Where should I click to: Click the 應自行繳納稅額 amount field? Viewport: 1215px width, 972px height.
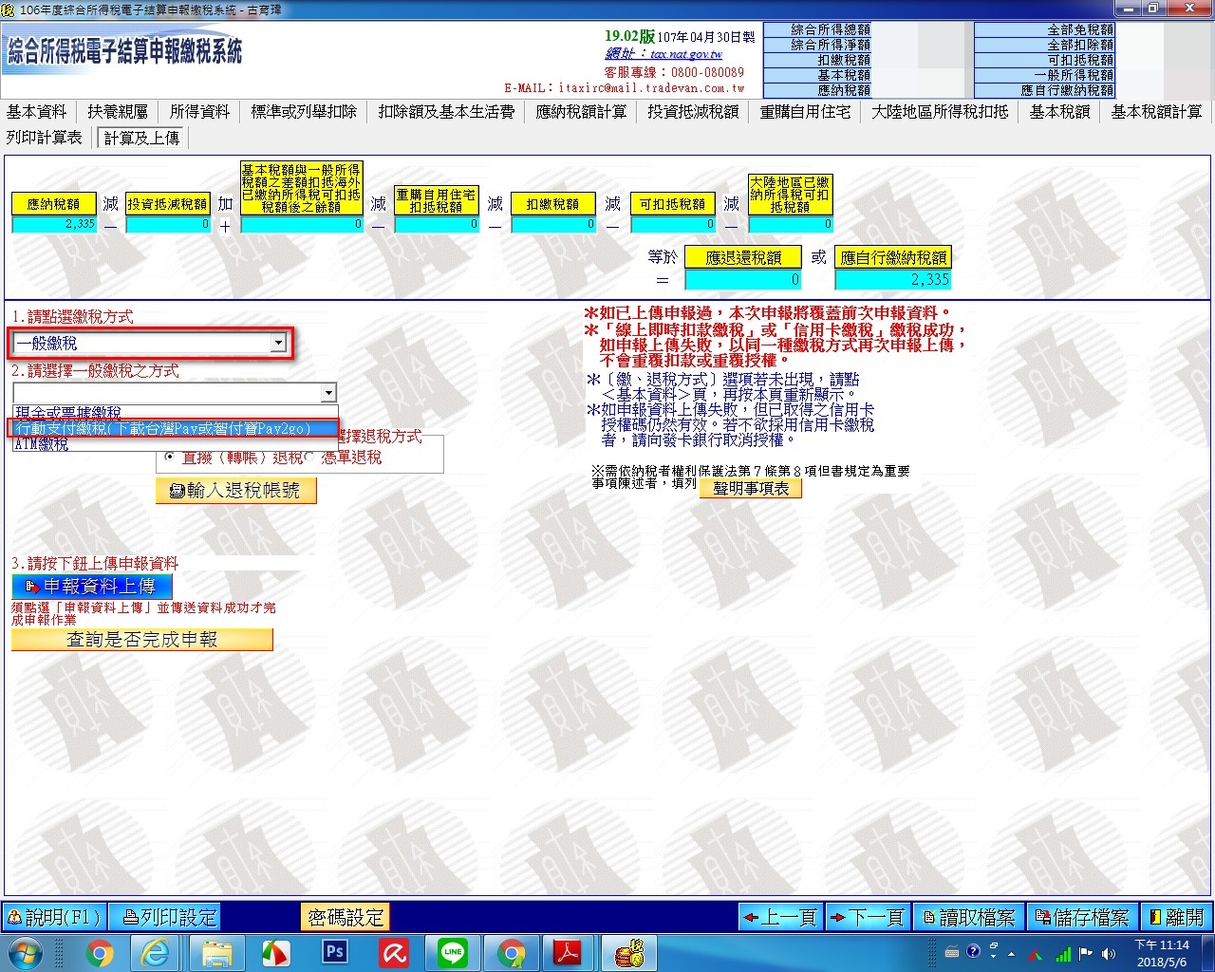[x=893, y=280]
